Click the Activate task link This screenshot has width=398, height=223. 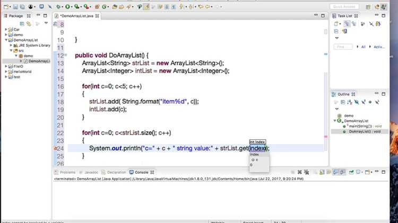click(x=379, y=47)
